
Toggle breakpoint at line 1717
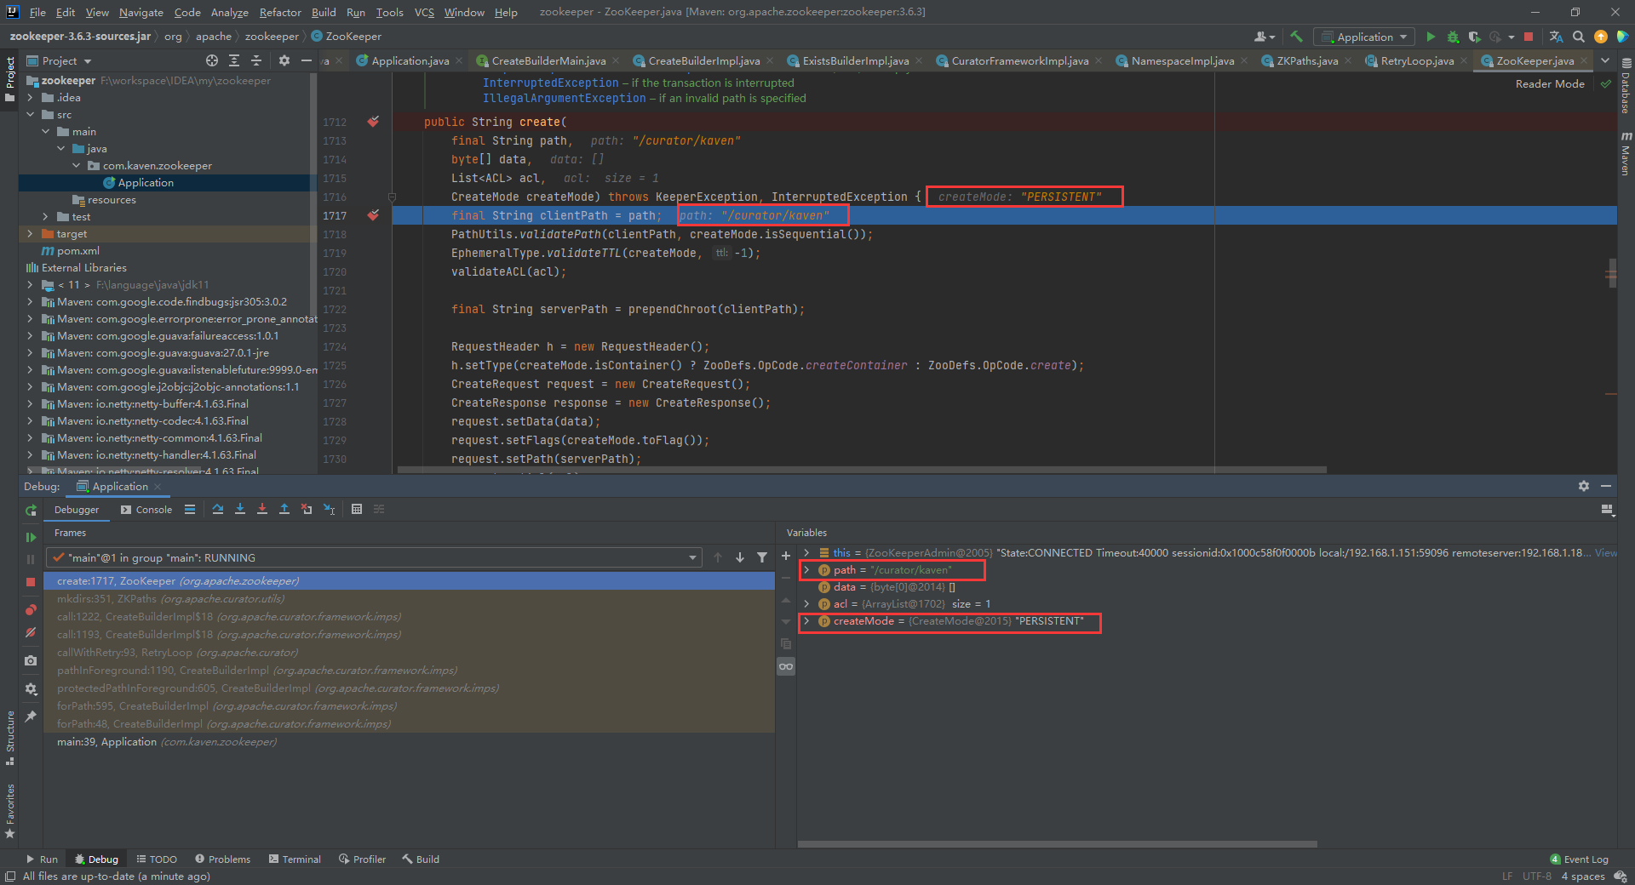pyautogui.click(x=373, y=215)
